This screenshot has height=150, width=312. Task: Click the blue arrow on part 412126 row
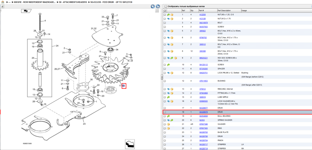(168, 19)
